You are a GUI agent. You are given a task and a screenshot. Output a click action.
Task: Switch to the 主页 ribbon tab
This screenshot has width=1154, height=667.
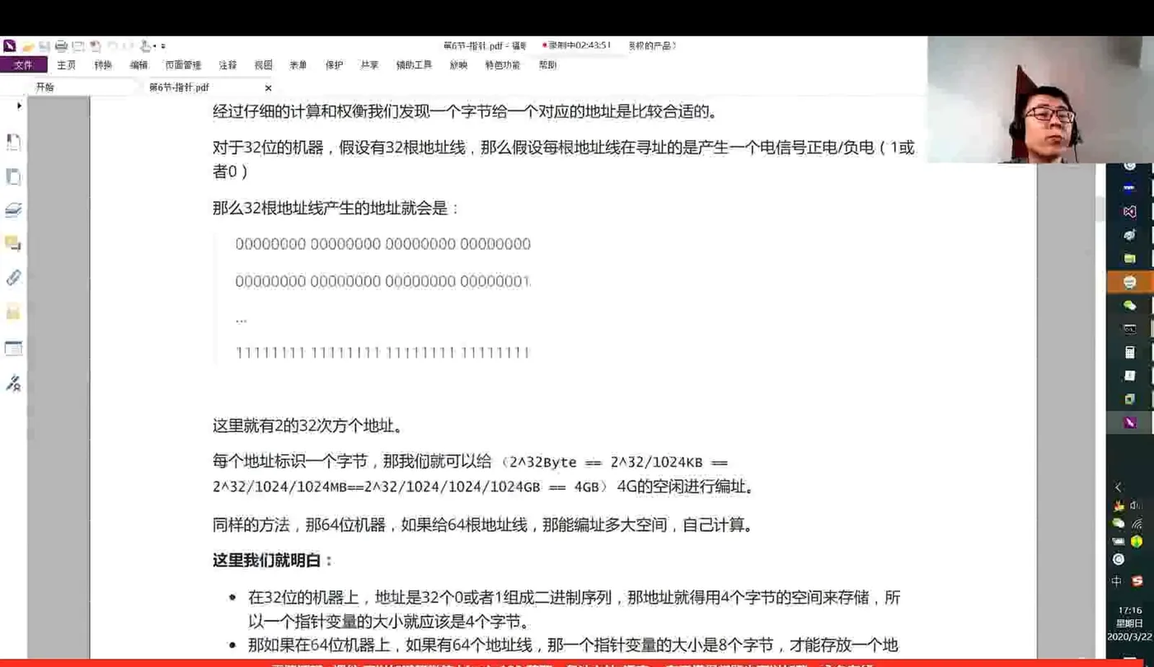67,65
